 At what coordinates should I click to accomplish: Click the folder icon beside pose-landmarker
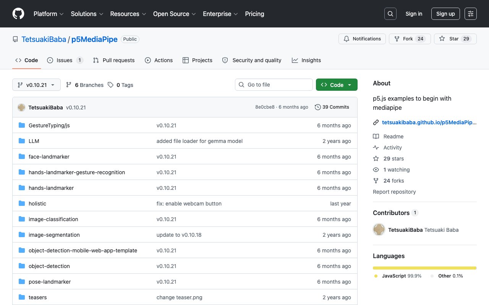tap(22, 282)
